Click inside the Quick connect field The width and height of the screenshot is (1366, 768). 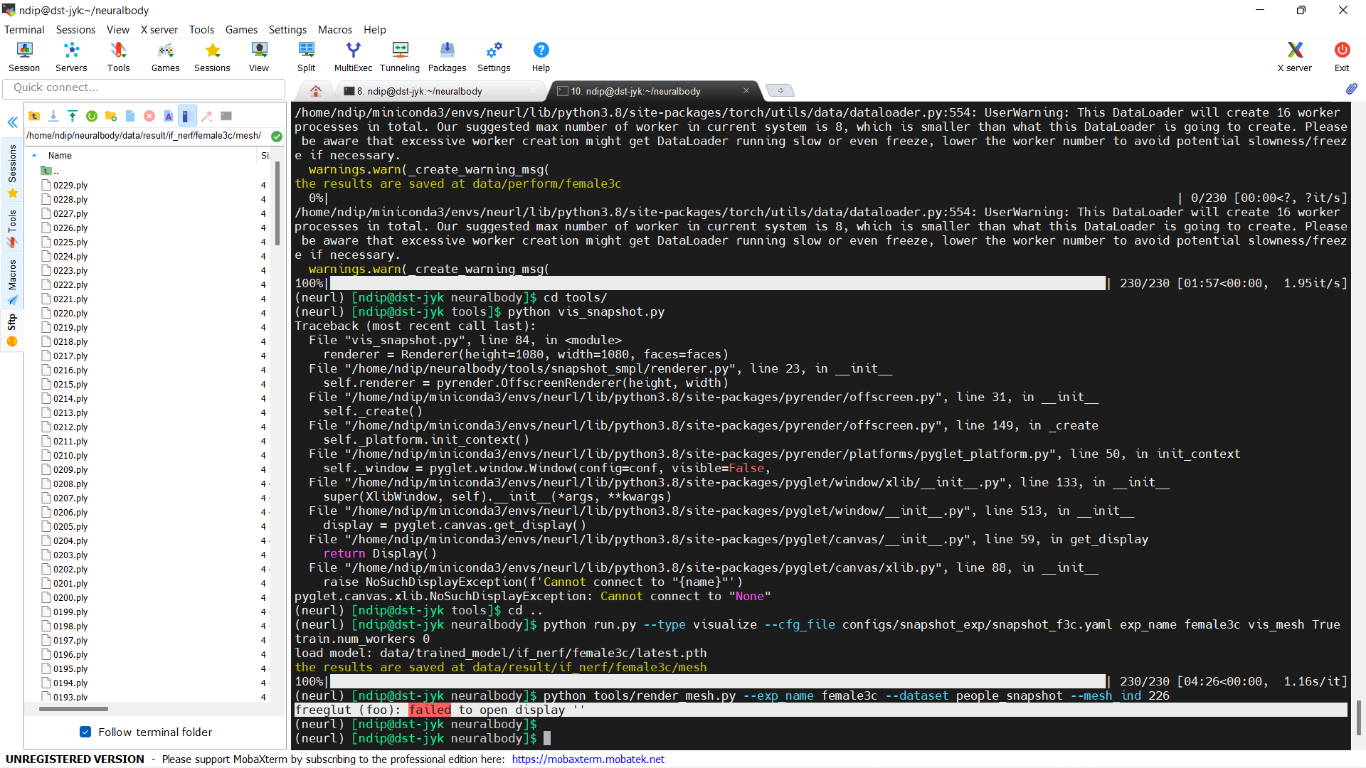pyautogui.click(x=144, y=87)
